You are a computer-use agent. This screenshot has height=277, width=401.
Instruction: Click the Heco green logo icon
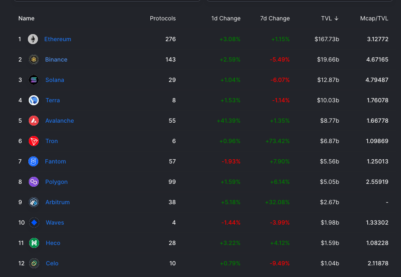pos(34,243)
